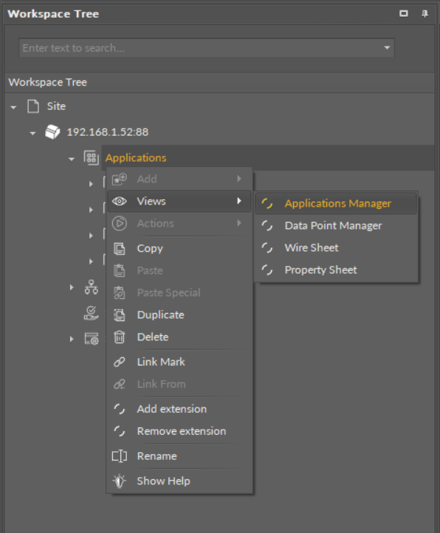
Task: Toggle the Workspace Tree panel window state
Action: (x=404, y=13)
